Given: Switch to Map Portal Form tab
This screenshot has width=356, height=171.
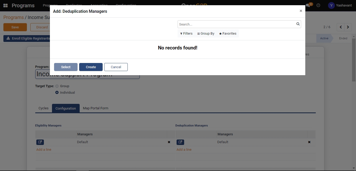Looking at the screenshot, I should pos(95,108).
